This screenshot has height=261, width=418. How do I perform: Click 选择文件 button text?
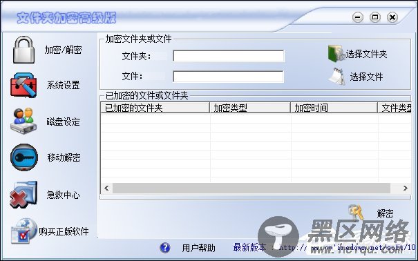(366, 77)
